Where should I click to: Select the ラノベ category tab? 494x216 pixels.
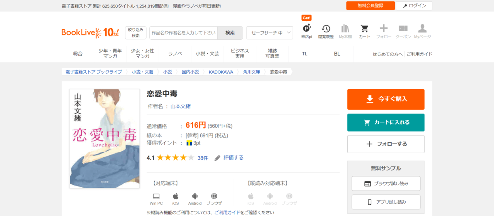[x=175, y=54]
